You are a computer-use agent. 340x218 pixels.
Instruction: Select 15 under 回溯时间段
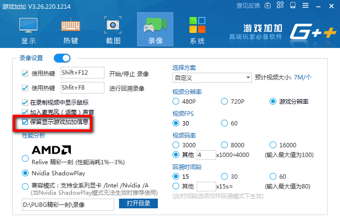tap(176, 176)
